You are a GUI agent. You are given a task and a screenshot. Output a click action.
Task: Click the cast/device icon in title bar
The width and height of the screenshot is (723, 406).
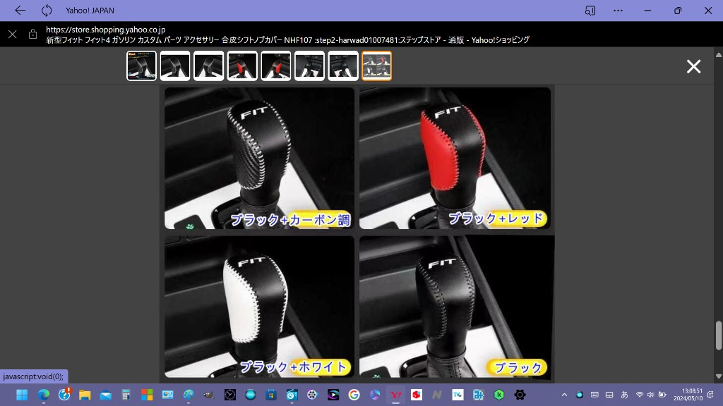590,10
